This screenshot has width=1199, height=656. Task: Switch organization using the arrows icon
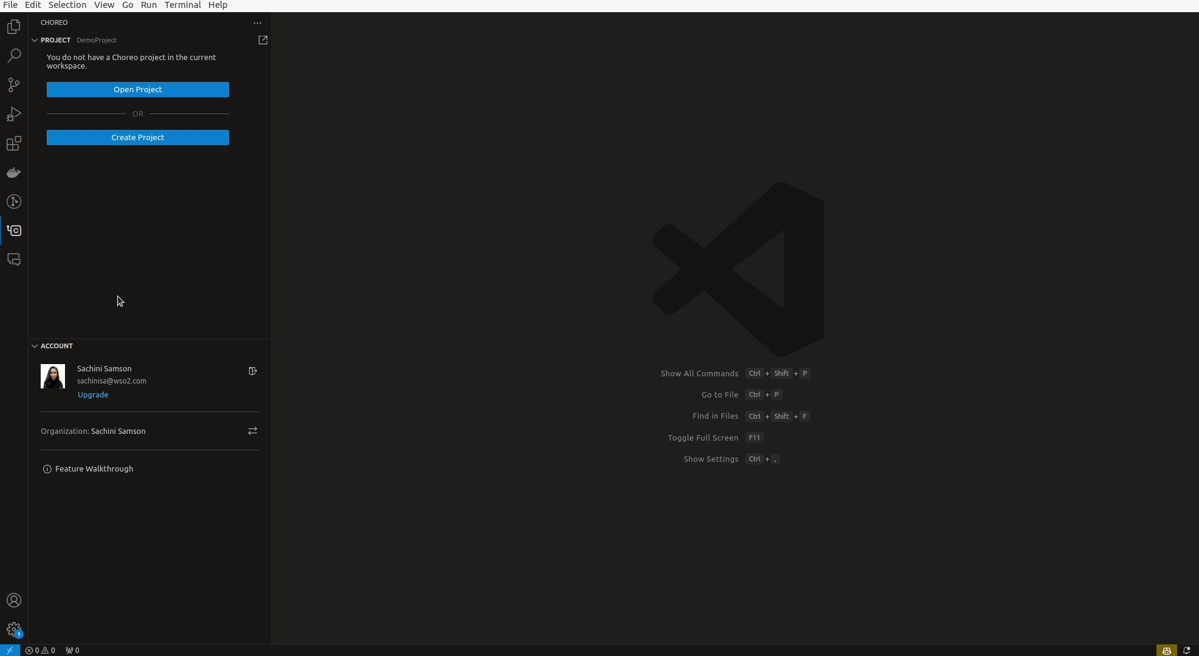[x=253, y=431]
